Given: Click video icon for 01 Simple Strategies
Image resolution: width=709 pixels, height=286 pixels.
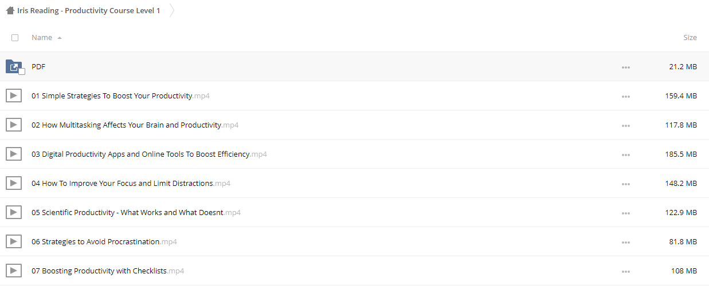Looking at the screenshot, I should coord(14,96).
